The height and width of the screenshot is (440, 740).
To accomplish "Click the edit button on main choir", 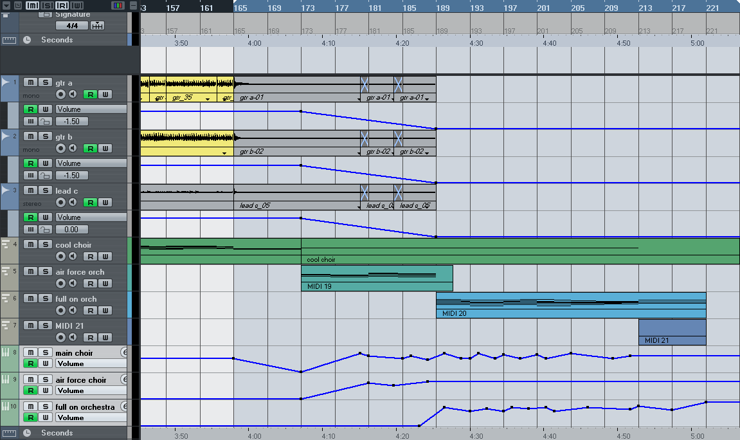I will click(x=124, y=352).
